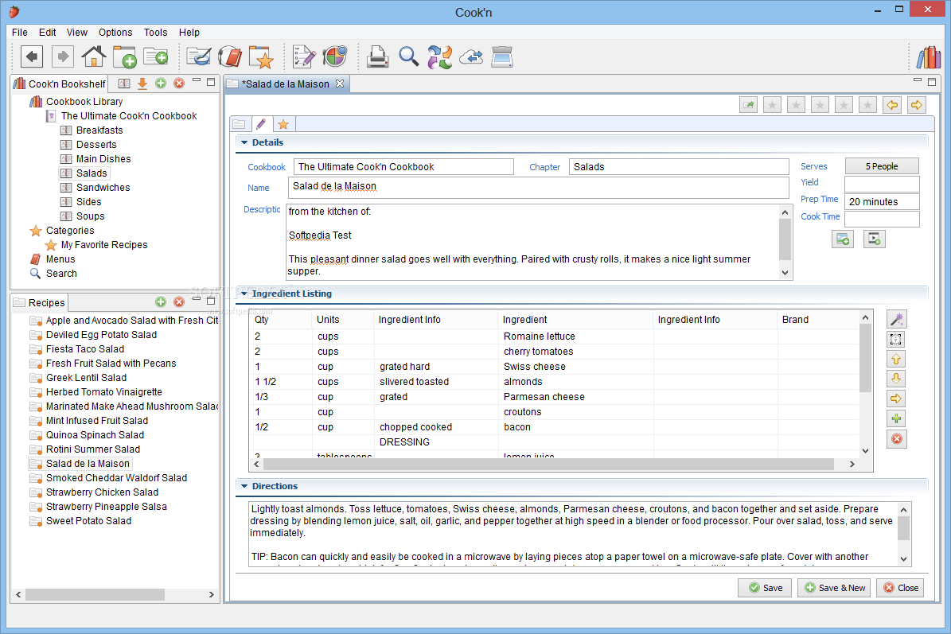The image size is (951, 634).
Task: Click the Recipes panel horizontal scrollbar
Action: pos(95,594)
